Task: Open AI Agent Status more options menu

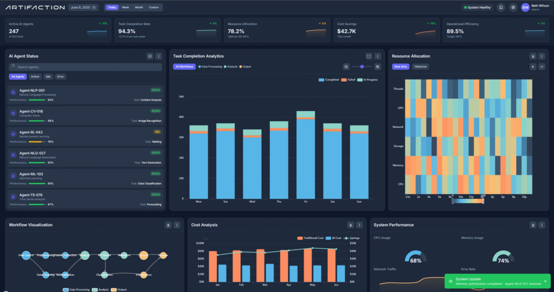Action: 159,56
